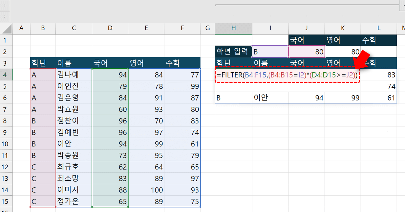Select column L header
This screenshot has width=405, height=215.
[x=379, y=29]
